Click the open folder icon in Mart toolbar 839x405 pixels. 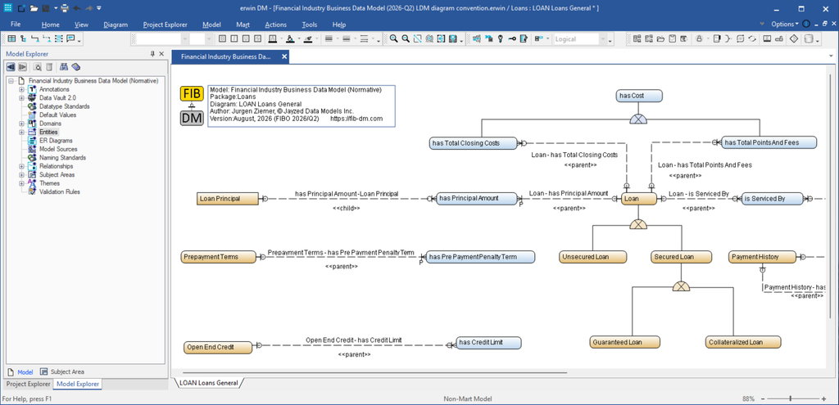pos(660,38)
